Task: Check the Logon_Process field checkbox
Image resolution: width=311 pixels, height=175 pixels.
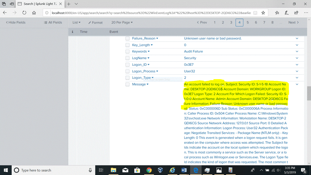Action: (128, 71)
